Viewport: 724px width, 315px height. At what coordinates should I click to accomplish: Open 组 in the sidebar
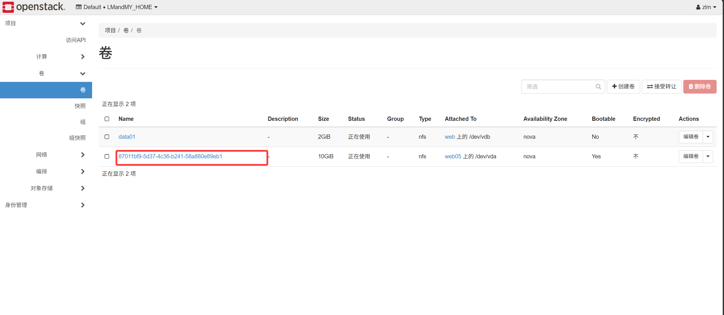[83, 122]
